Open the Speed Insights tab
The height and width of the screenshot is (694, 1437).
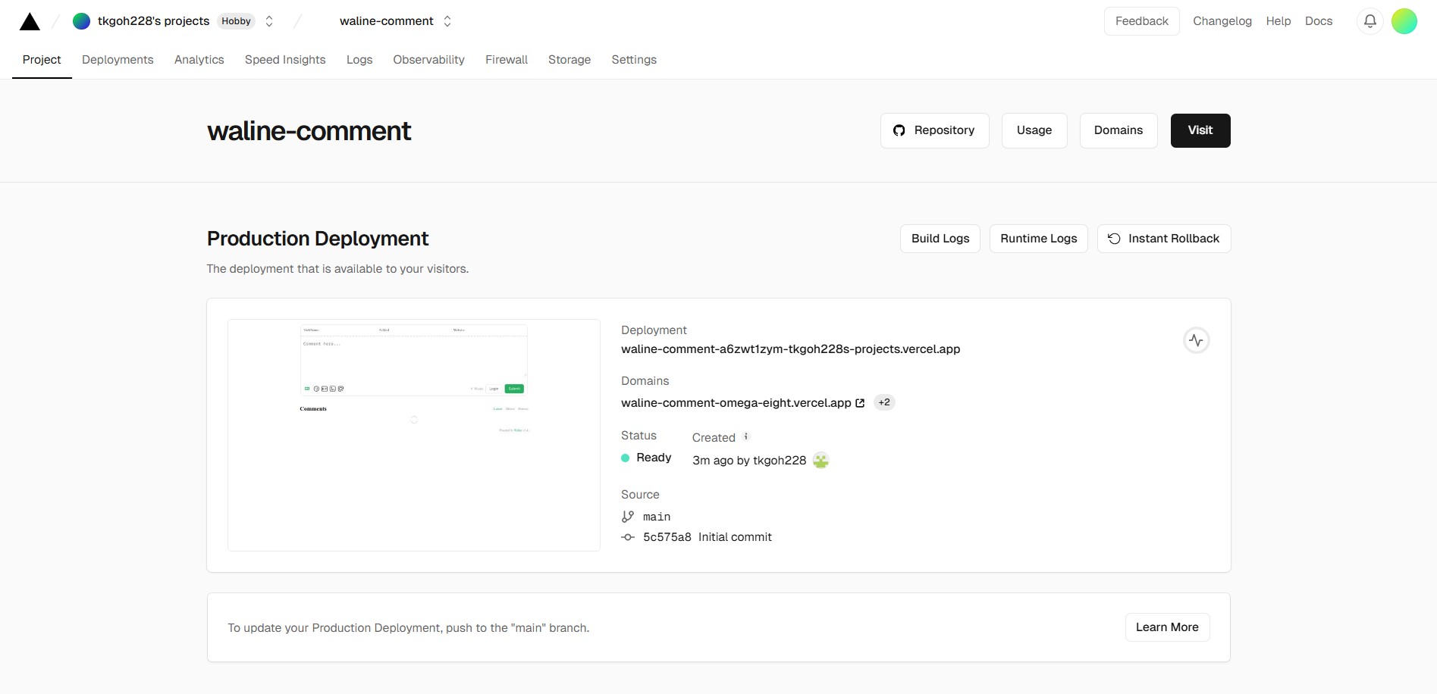(x=285, y=60)
